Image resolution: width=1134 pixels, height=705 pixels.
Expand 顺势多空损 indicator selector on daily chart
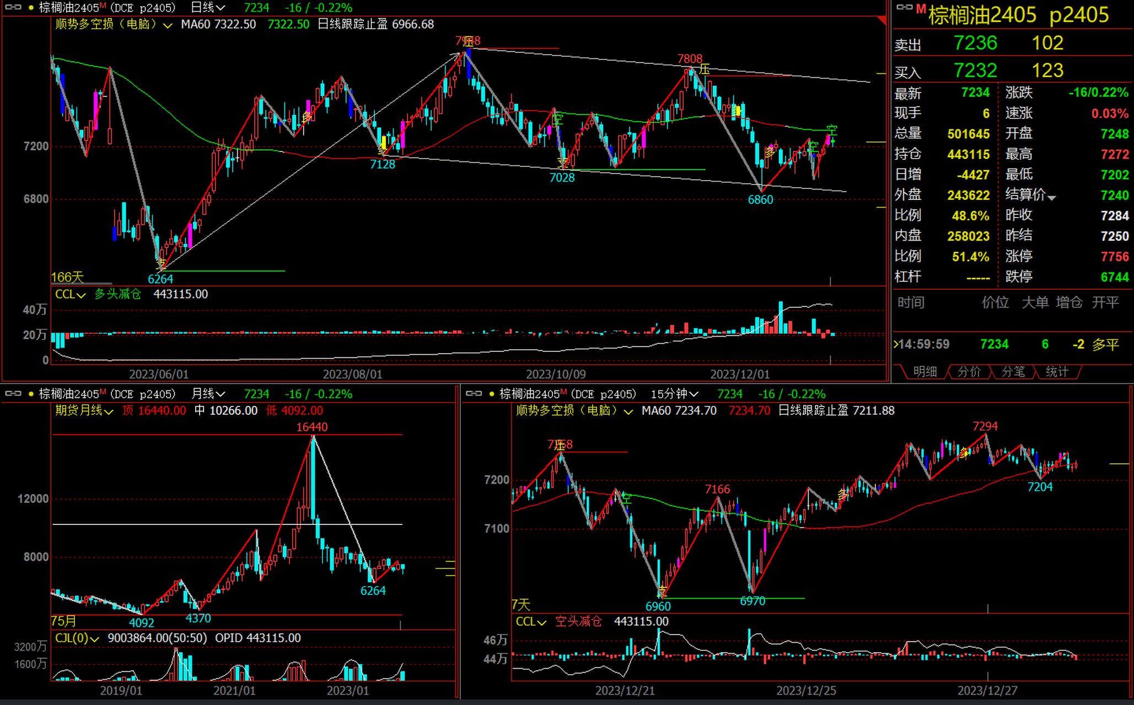pos(168,25)
